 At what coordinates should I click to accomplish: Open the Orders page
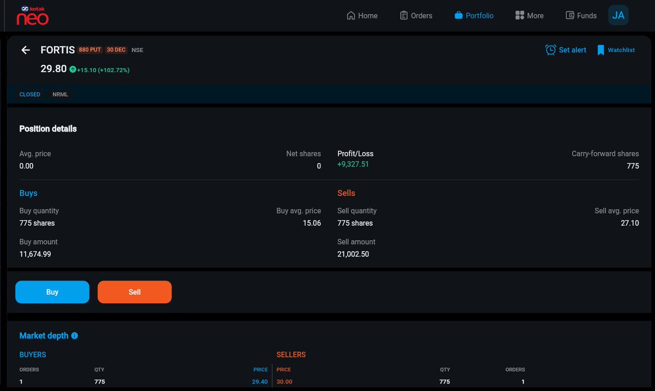point(416,16)
